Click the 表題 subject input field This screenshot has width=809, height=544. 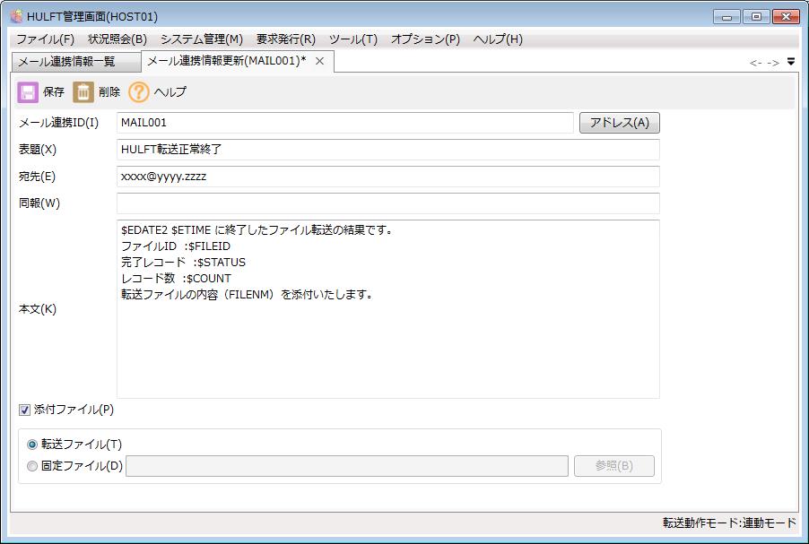[x=388, y=150]
